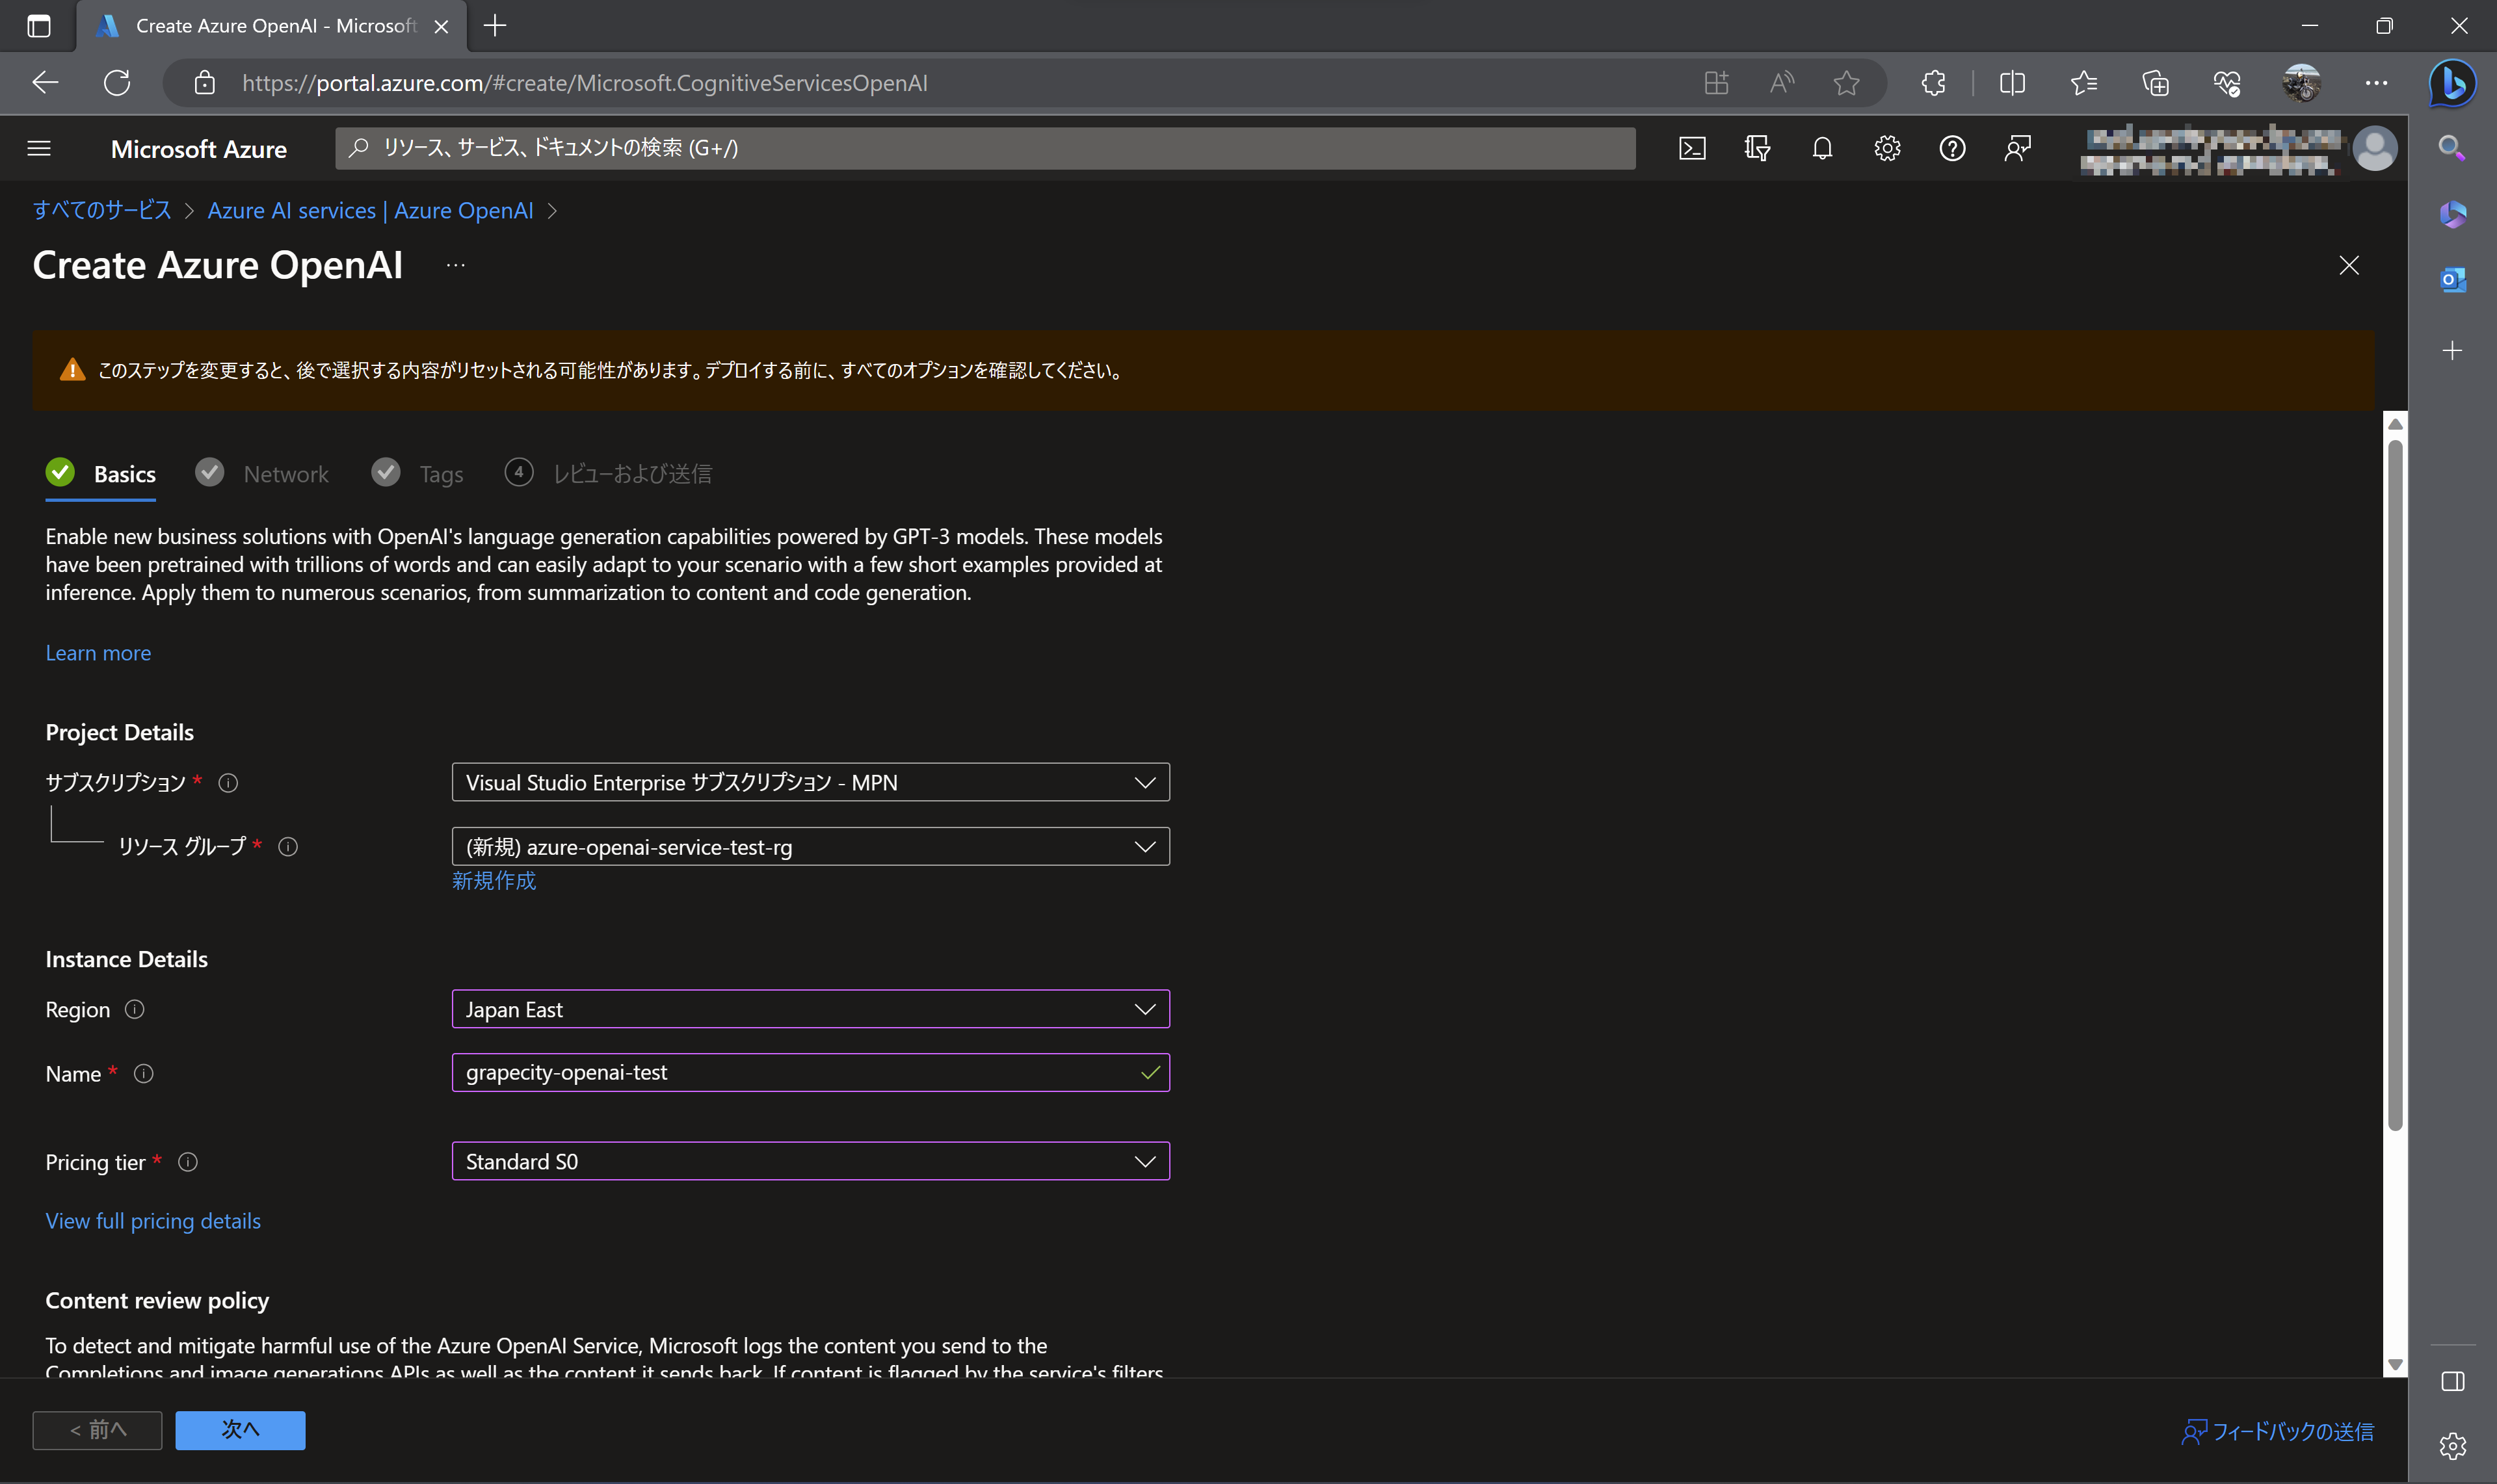
Task: Open Microsoft 365 in the Edge sidebar
Action: pyautogui.click(x=2452, y=214)
